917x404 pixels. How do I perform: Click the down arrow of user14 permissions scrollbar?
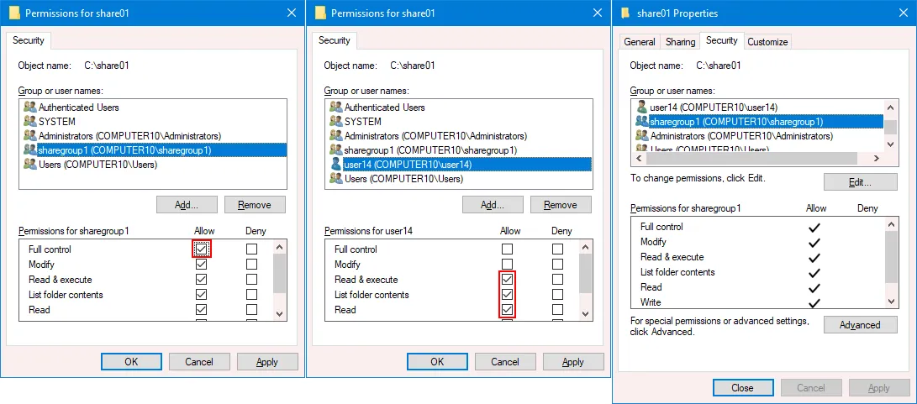pyautogui.click(x=585, y=313)
